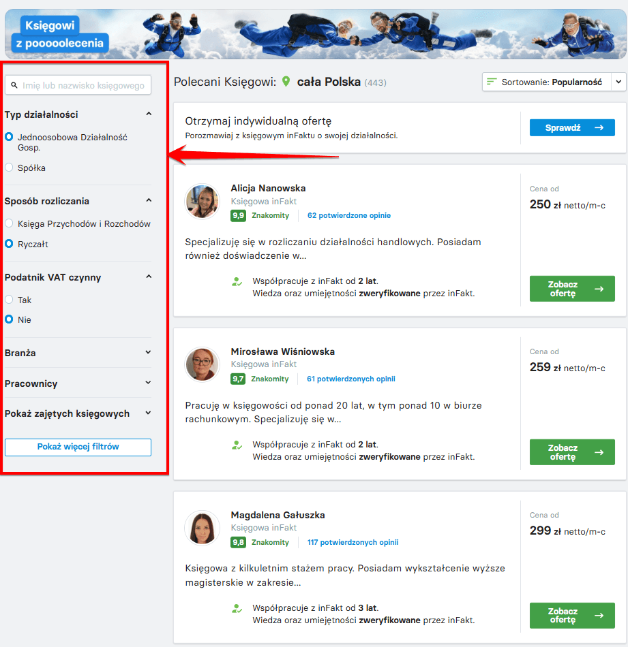Click the 9,9 rating badge

238,215
